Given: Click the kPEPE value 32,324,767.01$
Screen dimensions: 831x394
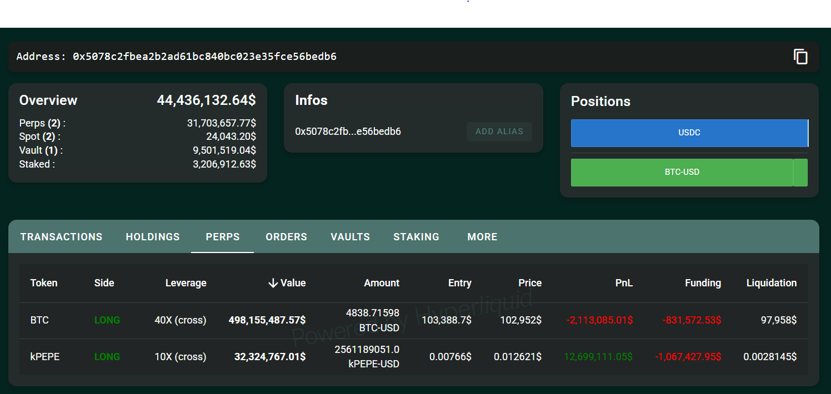Looking at the screenshot, I should point(270,357).
